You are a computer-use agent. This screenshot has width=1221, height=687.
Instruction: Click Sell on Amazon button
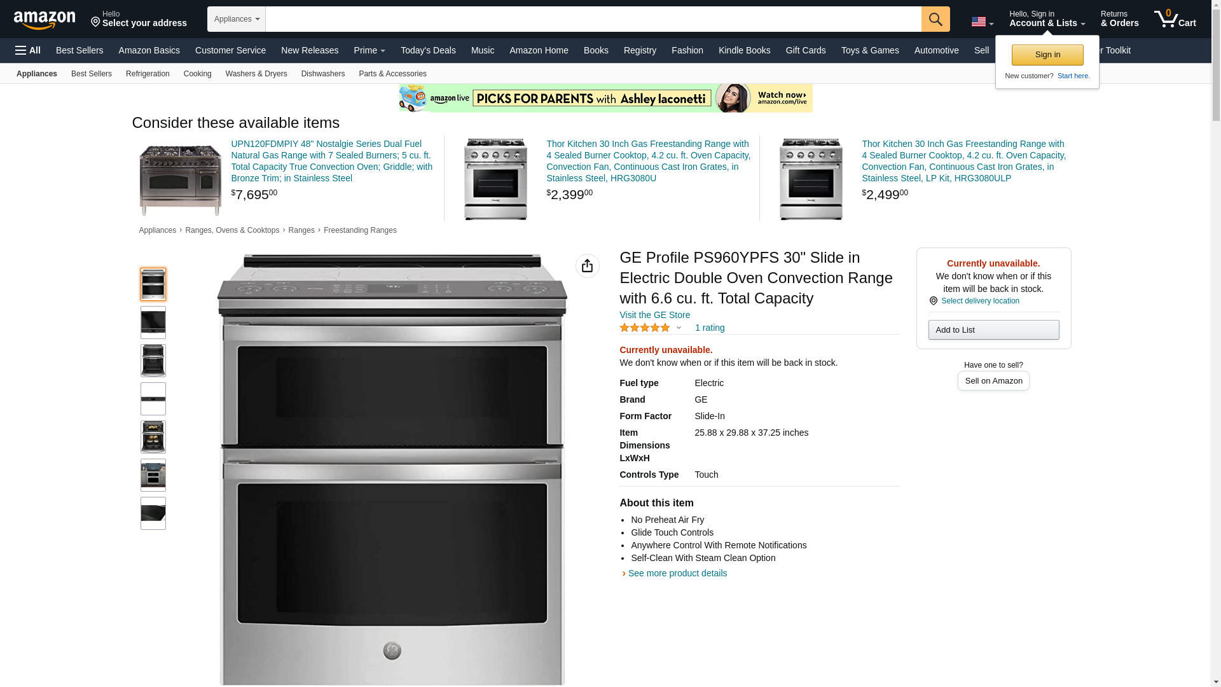[x=993, y=380]
